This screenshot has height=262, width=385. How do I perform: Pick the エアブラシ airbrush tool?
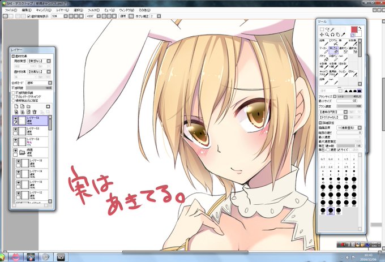click(x=333, y=42)
